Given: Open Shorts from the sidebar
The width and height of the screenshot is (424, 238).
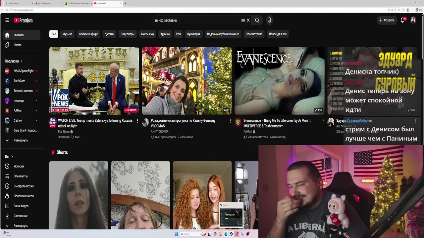Looking at the screenshot, I should [22, 45].
